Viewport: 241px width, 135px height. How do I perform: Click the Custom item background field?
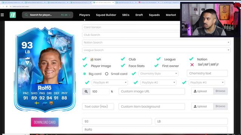click(152, 106)
